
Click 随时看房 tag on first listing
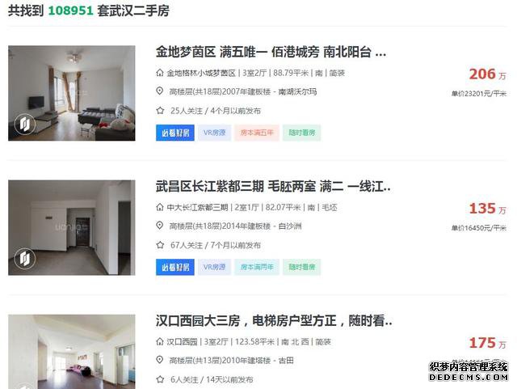(x=301, y=133)
